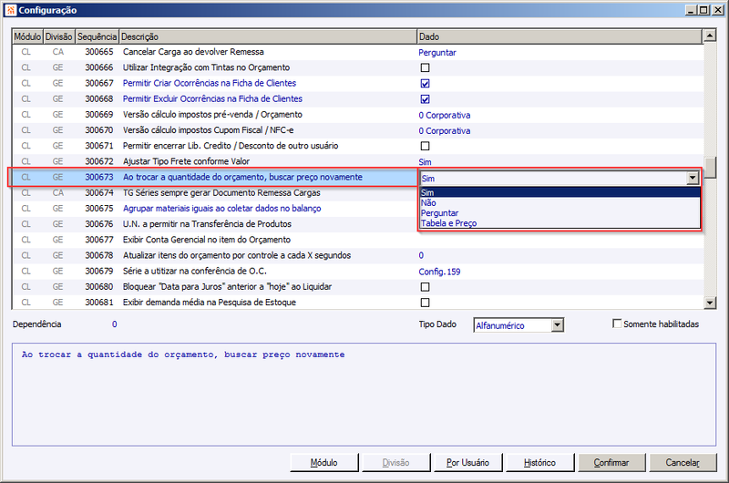Image resolution: width=729 pixels, height=483 pixels.
Task: Check Bloquear Data para Juros anterior checkbox
Action: pos(425,287)
